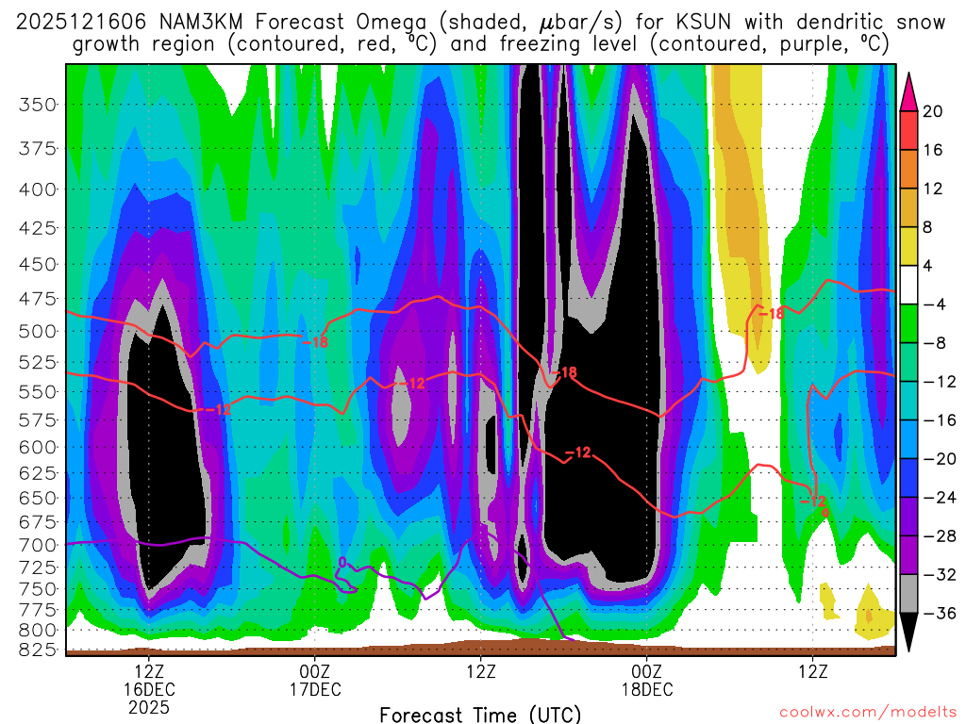Select the 775 pressure level label
This screenshot has height=724, width=966.
[x=38, y=610]
